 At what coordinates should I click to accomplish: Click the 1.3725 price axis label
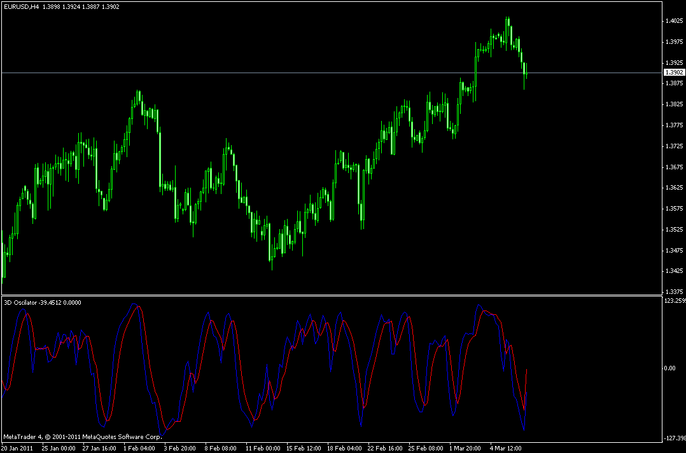click(674, 146)
